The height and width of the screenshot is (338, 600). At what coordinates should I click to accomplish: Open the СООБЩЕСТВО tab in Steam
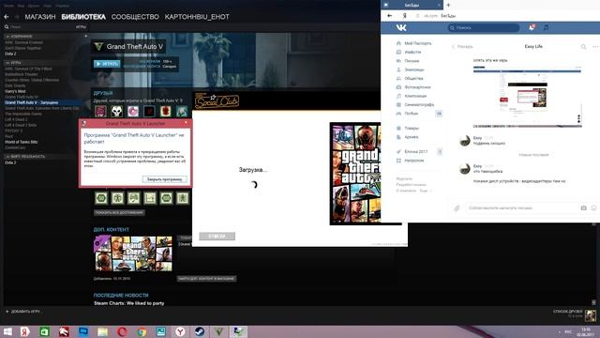pos(135,17)
